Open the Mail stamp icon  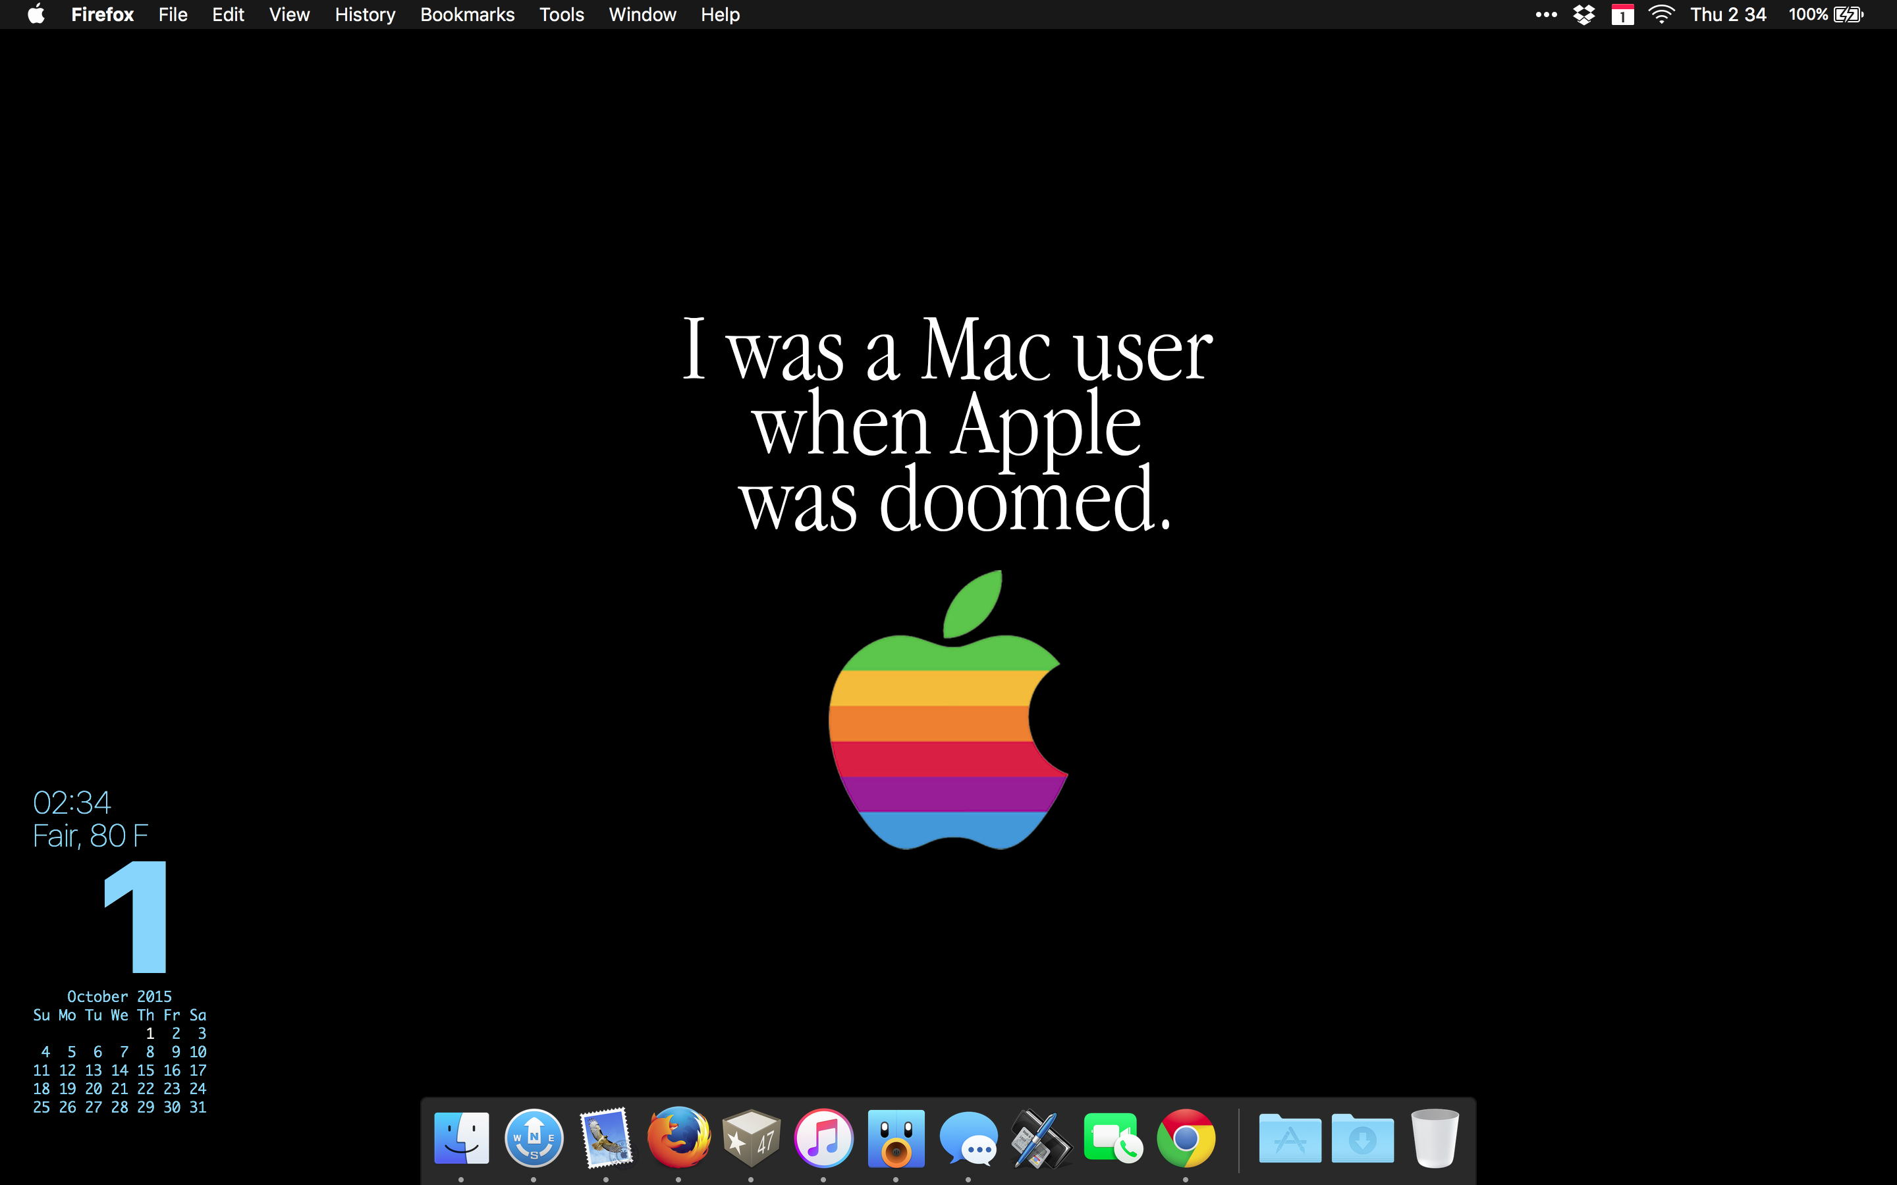coord(606,1138)
